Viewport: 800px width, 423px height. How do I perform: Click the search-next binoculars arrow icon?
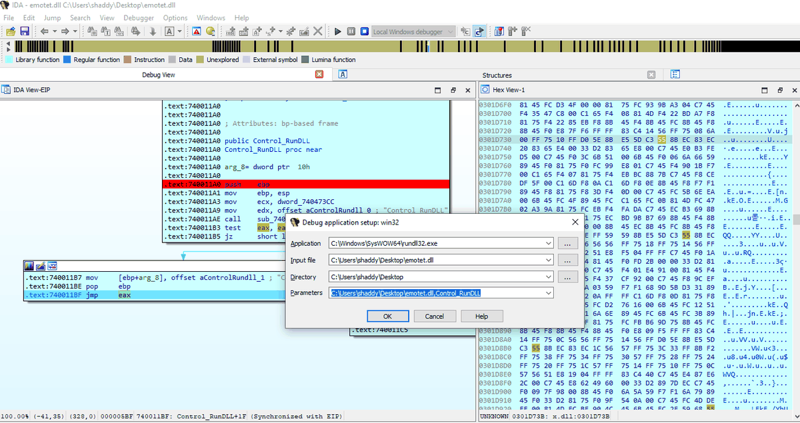(x=137, y=31)
